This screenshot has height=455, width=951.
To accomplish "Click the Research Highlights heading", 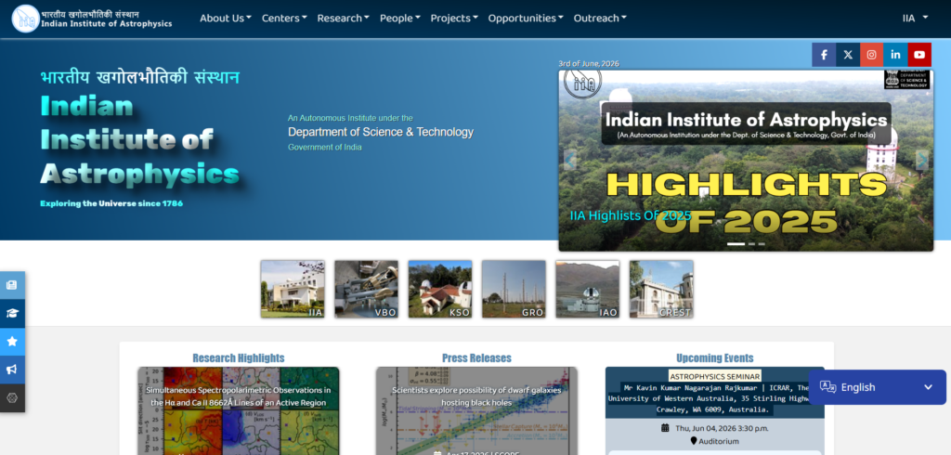I will pyautogui.click(x=239, y=357).
